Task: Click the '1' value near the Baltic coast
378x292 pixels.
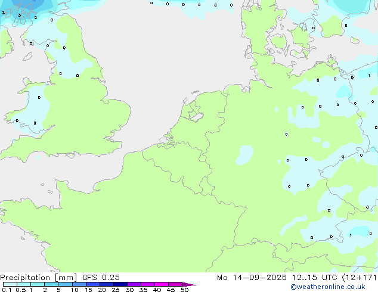Action: pyautogui.click(x=369, y=76)
